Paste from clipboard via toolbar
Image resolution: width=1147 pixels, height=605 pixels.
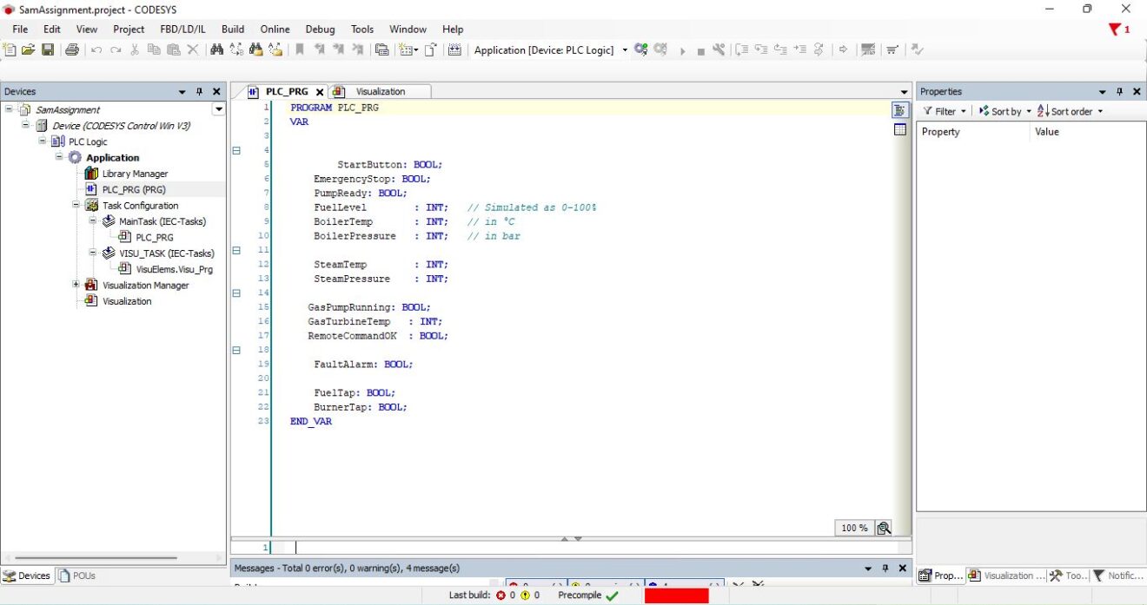(174, 49)
